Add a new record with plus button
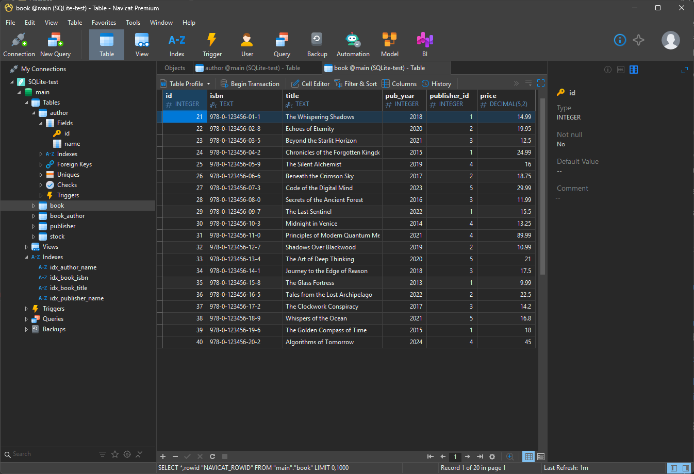694x474 pixels. click(x=163, y=456)
